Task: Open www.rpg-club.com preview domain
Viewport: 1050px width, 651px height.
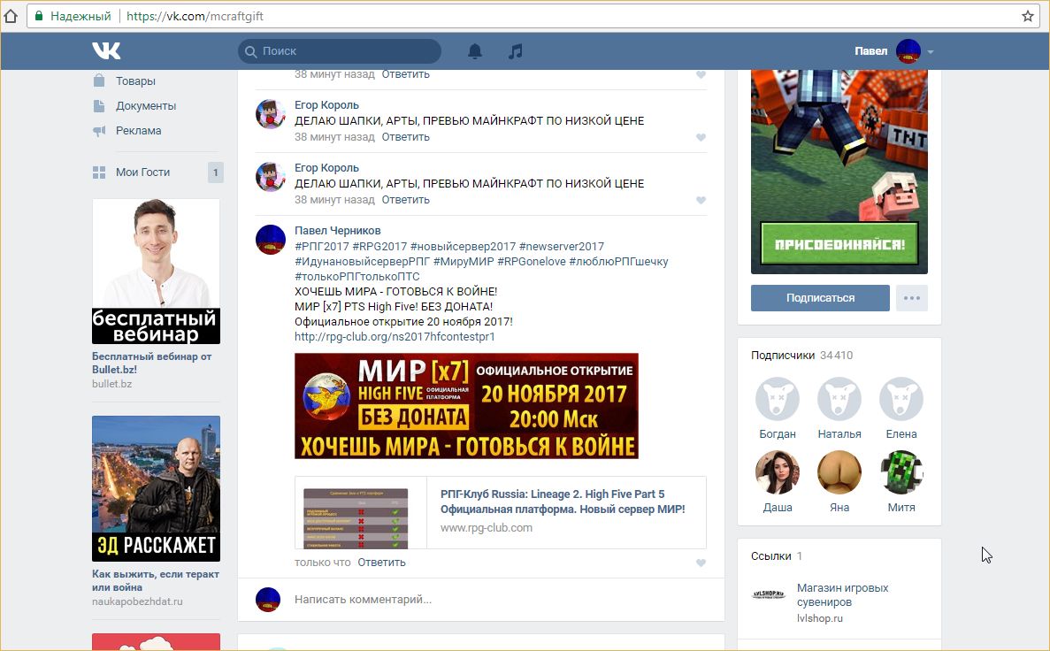Action: 487,528
